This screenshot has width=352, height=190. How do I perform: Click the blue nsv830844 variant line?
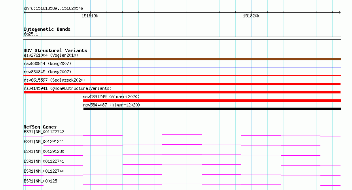click(182, 67)
